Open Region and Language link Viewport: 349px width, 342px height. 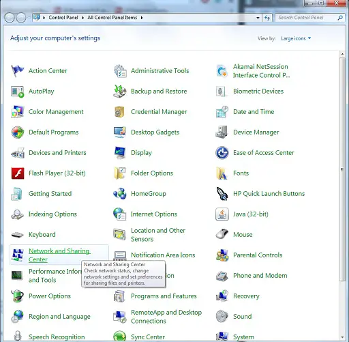[59, 317]
